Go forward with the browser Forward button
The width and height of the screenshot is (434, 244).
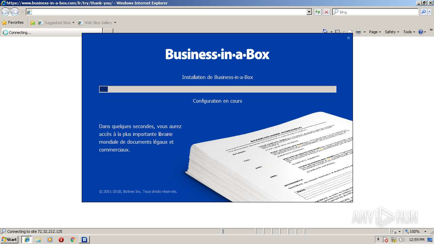(15, 12)
